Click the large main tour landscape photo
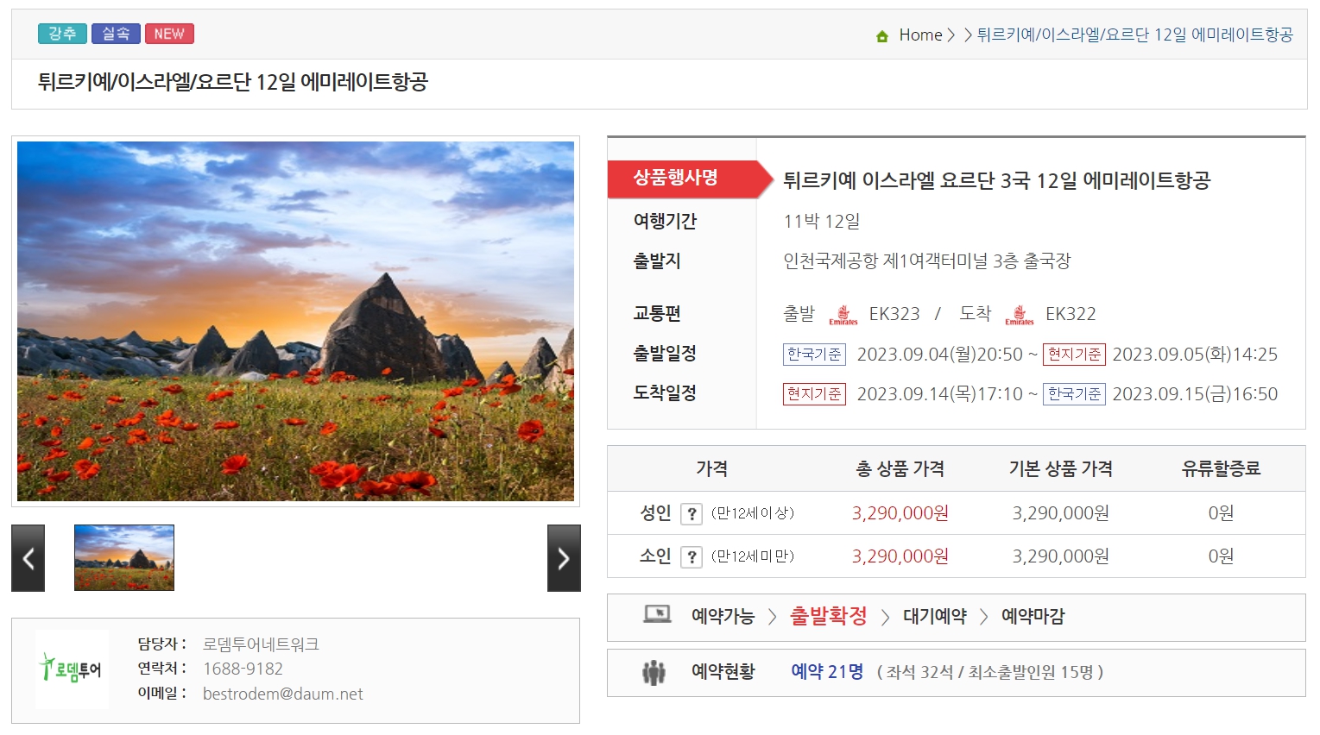Viewport: 1320px width, 735px height. 295,321
